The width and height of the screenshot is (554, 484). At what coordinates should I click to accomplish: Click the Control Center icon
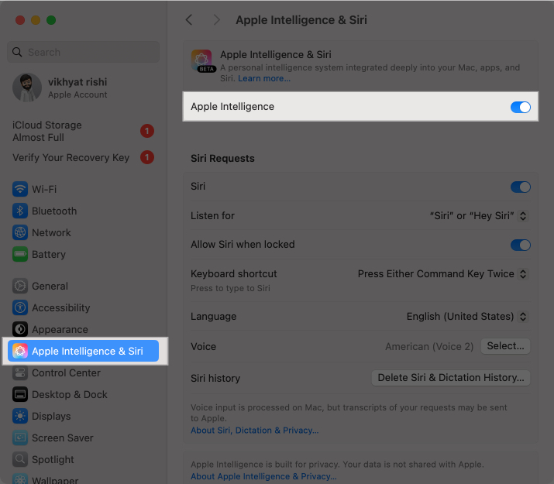(x=20, y=372)
